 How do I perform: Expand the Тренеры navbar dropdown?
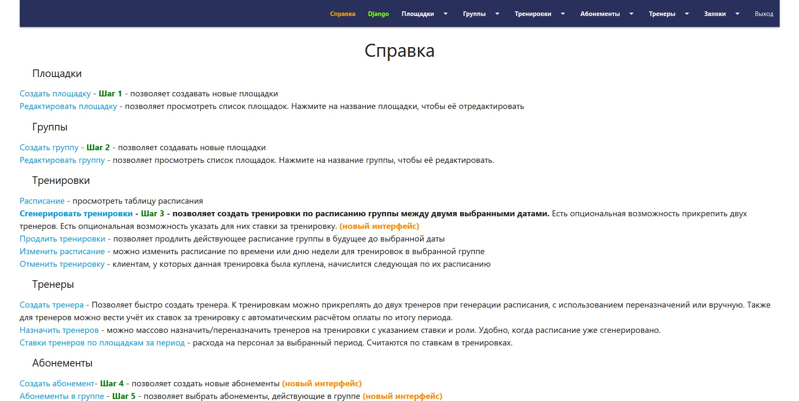pyautogui.click(x=668, y=14)
